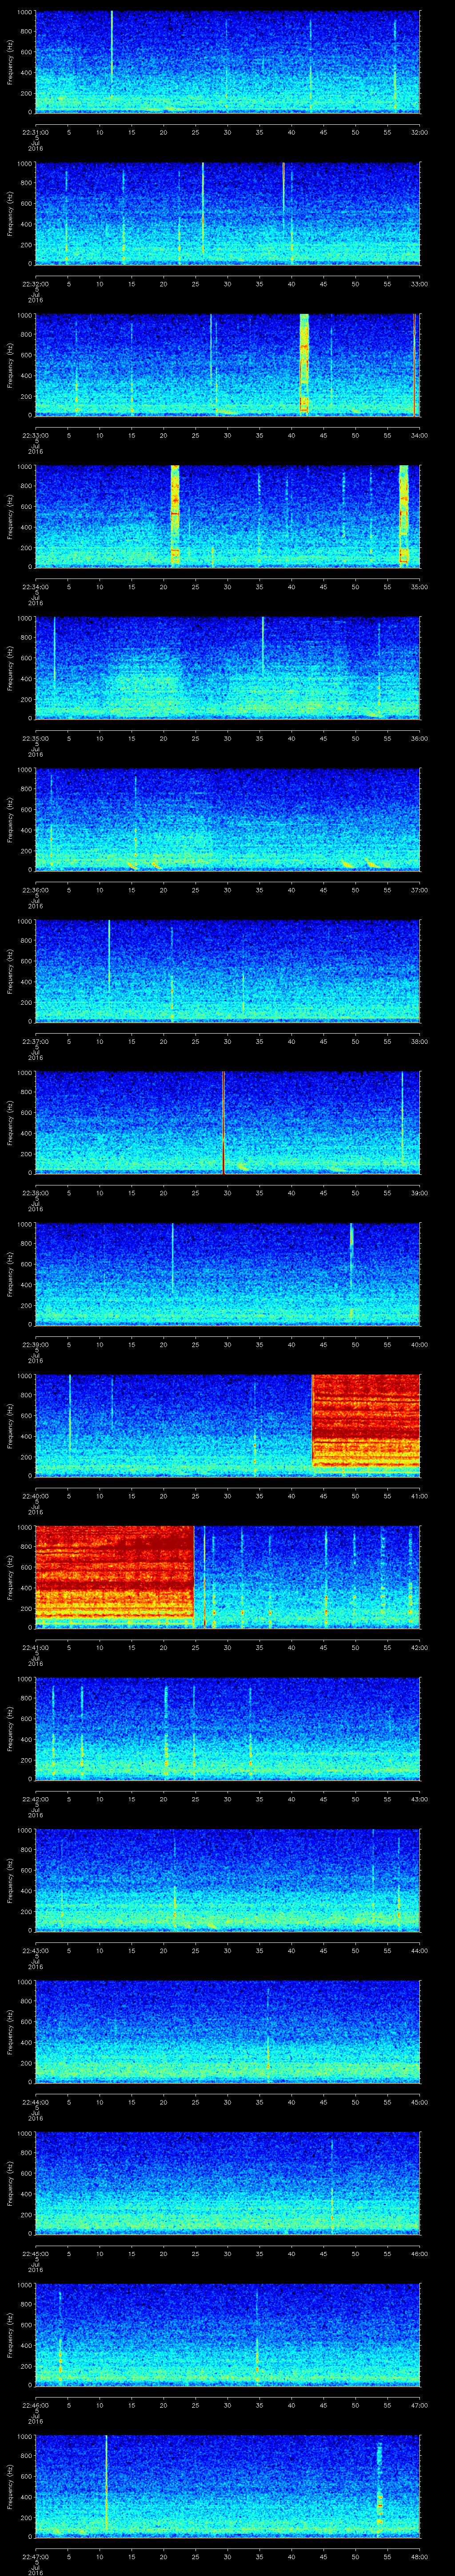The image size is (455, 2576).
Task: Click the burst near 58 s in the 22:34 spectrogram
Action: point(404,516)
